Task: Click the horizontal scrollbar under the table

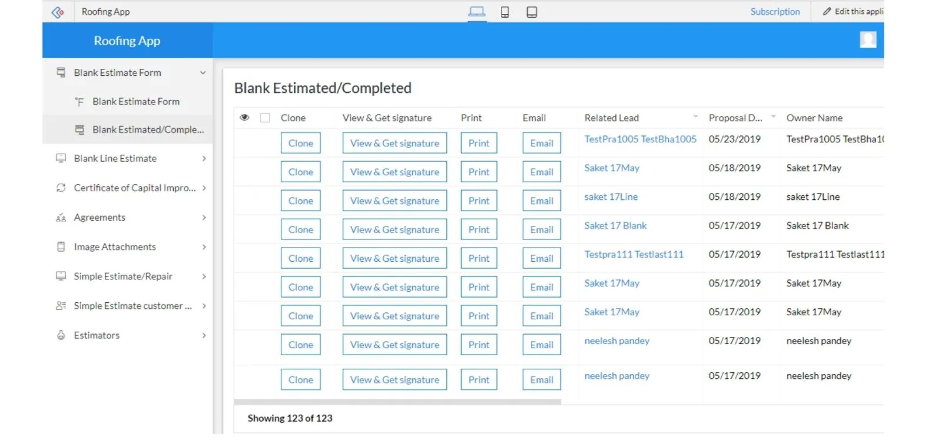Action: (x=397, y=402)
